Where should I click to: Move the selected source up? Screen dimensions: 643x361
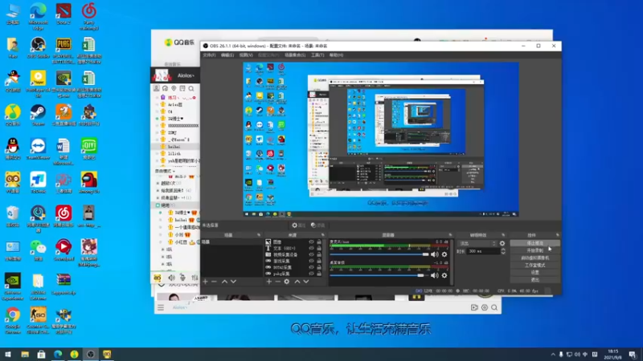[297, 282]
